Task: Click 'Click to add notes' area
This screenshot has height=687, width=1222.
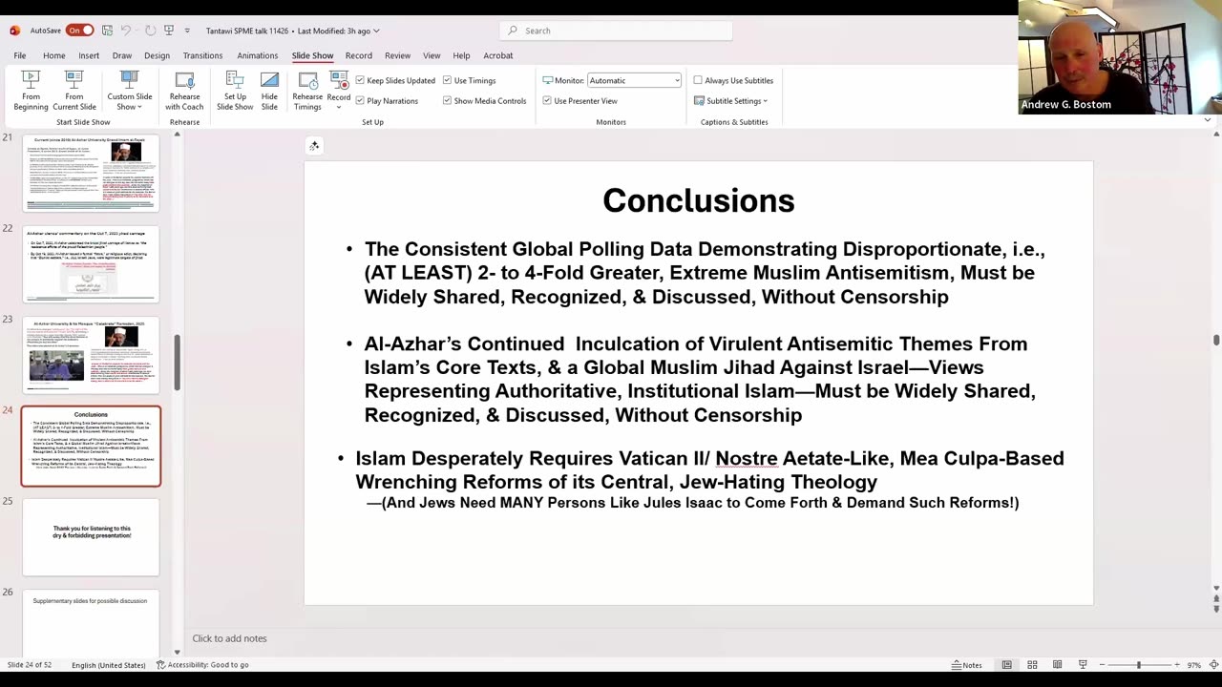Action: (x=229, y=638)
